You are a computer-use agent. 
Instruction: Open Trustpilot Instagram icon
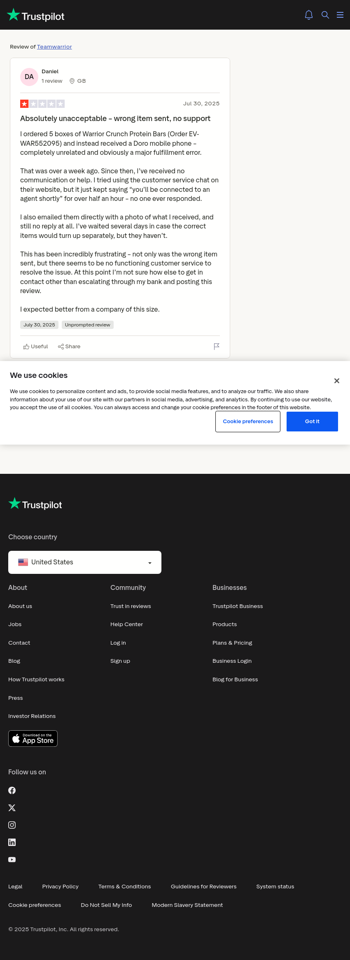coord(12,825)
